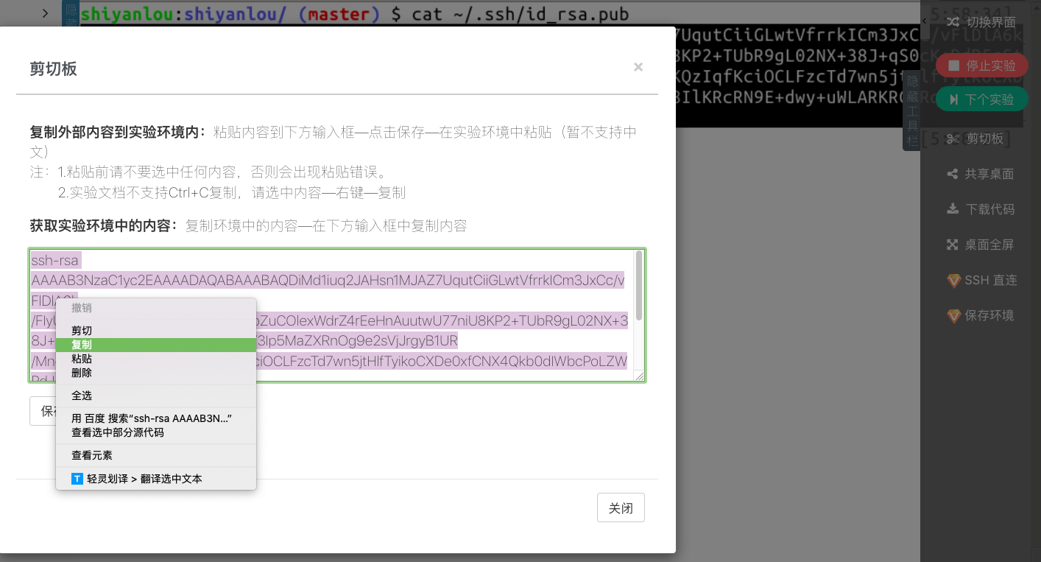Click the 剪切板 dialog title

click(x=53, y=69)
